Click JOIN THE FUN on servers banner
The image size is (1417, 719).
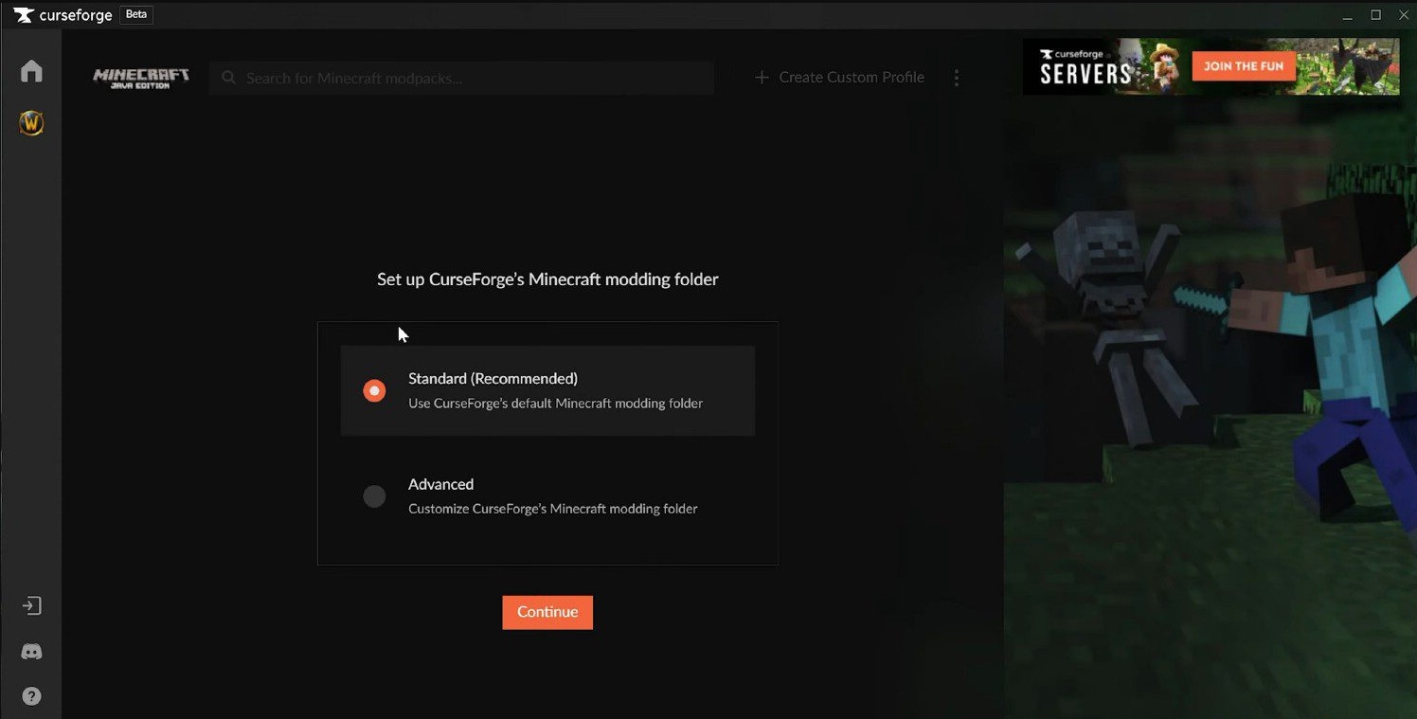click(x=1244, y=66)
